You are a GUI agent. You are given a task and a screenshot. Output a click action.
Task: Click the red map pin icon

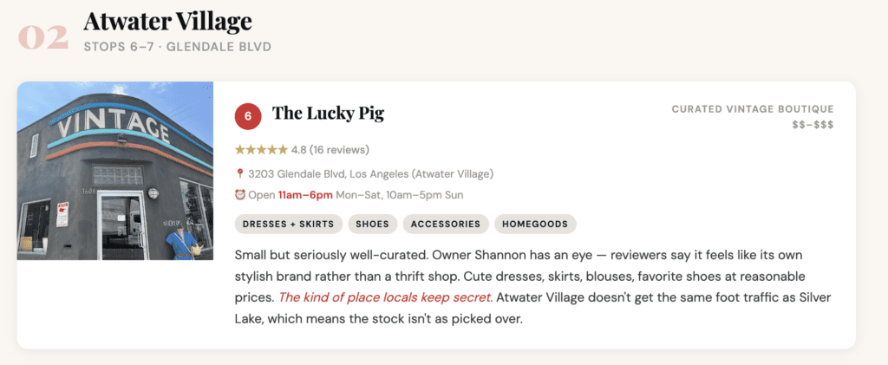coord(239,173)
